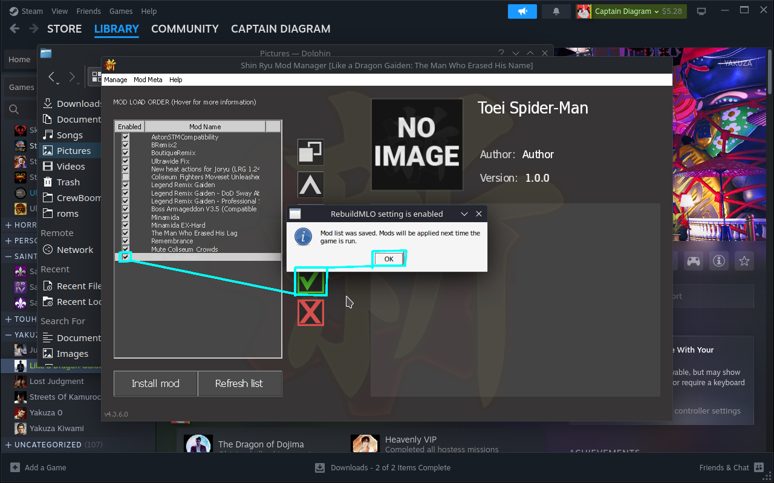Click the Mod Name column header

tap(205, 127)
